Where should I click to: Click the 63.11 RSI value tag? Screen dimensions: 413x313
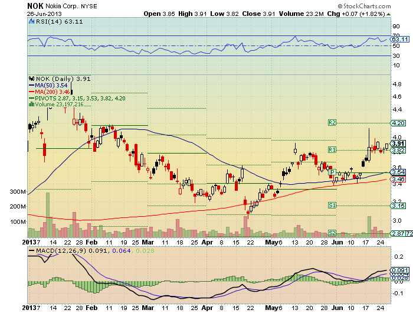coord(399,40)
